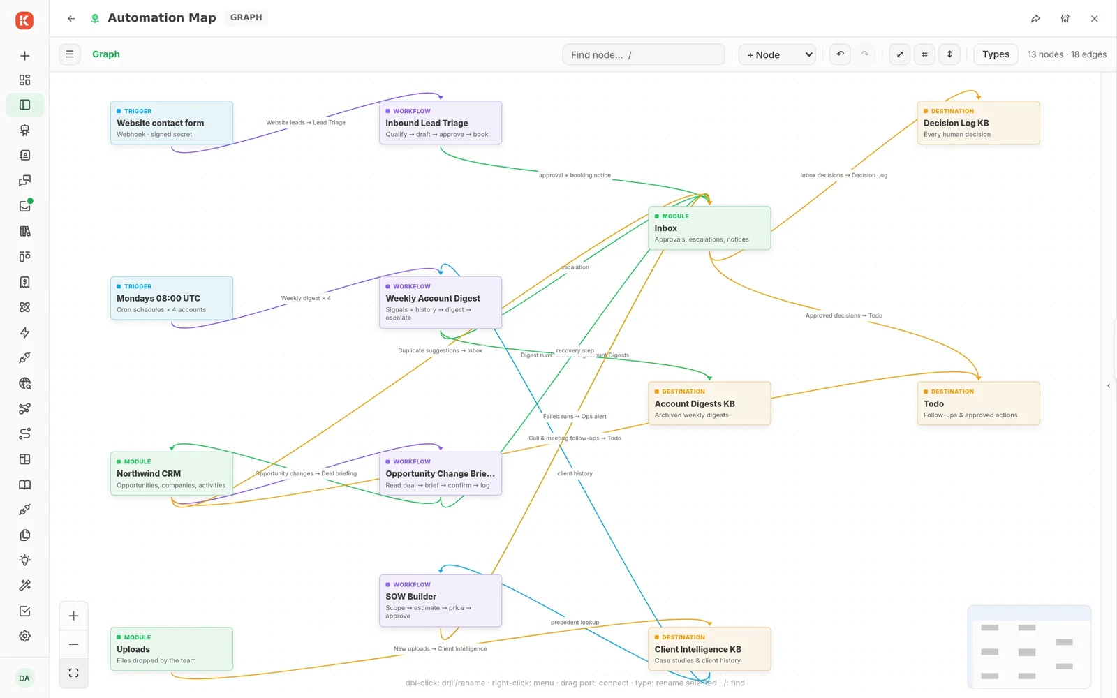Click the minimap overview thumbnail

pyautogui.click(x=1029, y=647)
